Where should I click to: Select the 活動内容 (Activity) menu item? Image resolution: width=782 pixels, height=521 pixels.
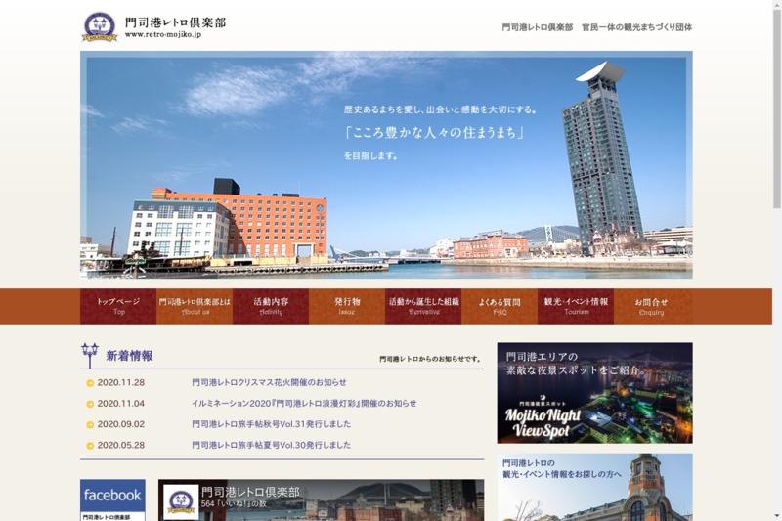(x=271, y=306)
